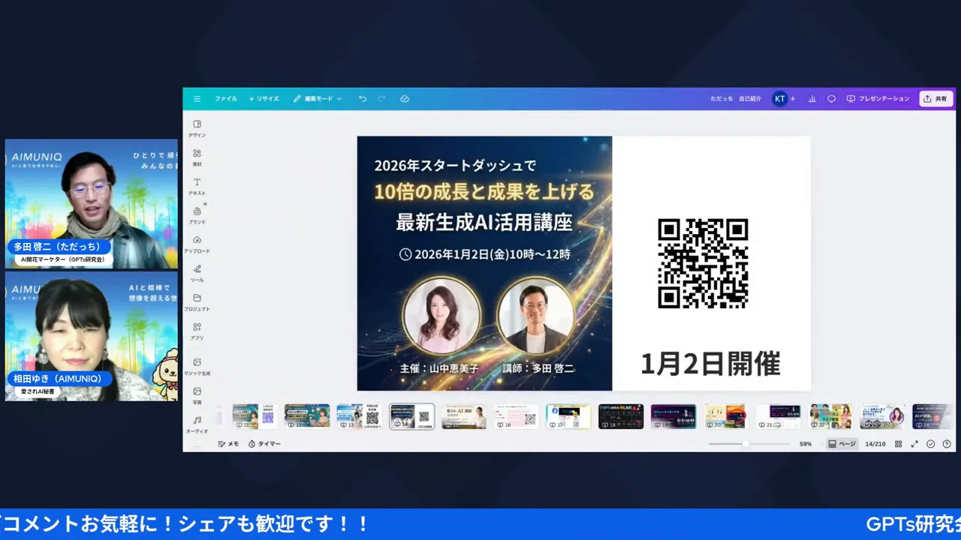Open the テキスト panel
The image size is (961, 540).
pyautogui.click(x=197, y=187)
